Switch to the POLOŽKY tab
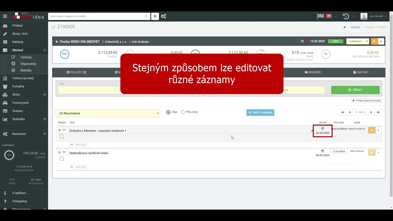Screen dimensions: 393x221 pos(76,72)
